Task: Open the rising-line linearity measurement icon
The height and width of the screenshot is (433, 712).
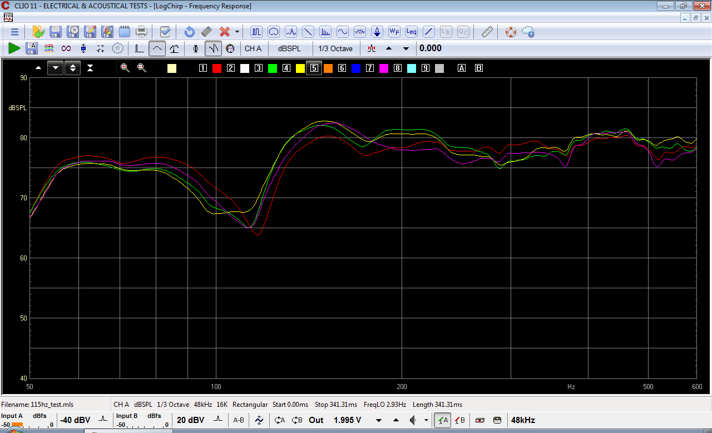Action: [x=429, y=32]
